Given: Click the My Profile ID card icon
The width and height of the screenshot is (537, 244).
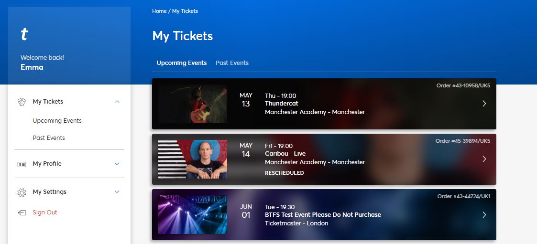Looking at the screenshot, I should 22,164.
